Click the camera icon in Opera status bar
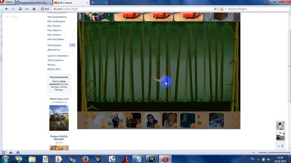 pos(18,153)
